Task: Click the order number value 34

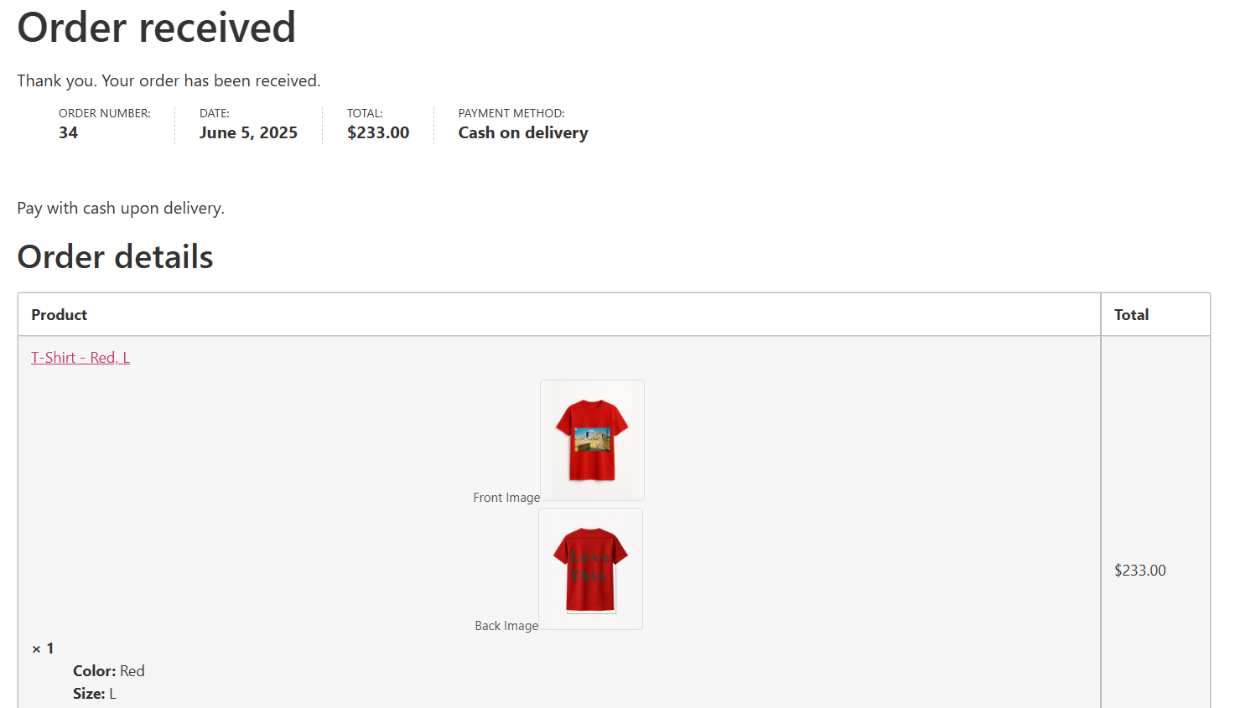Action: 69,133
